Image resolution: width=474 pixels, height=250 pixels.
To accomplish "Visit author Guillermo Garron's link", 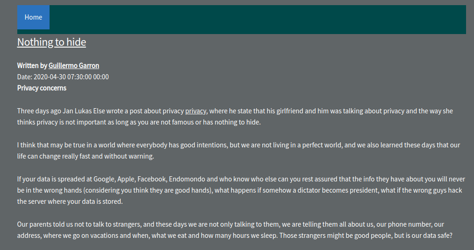I will [x=74, y=66].
